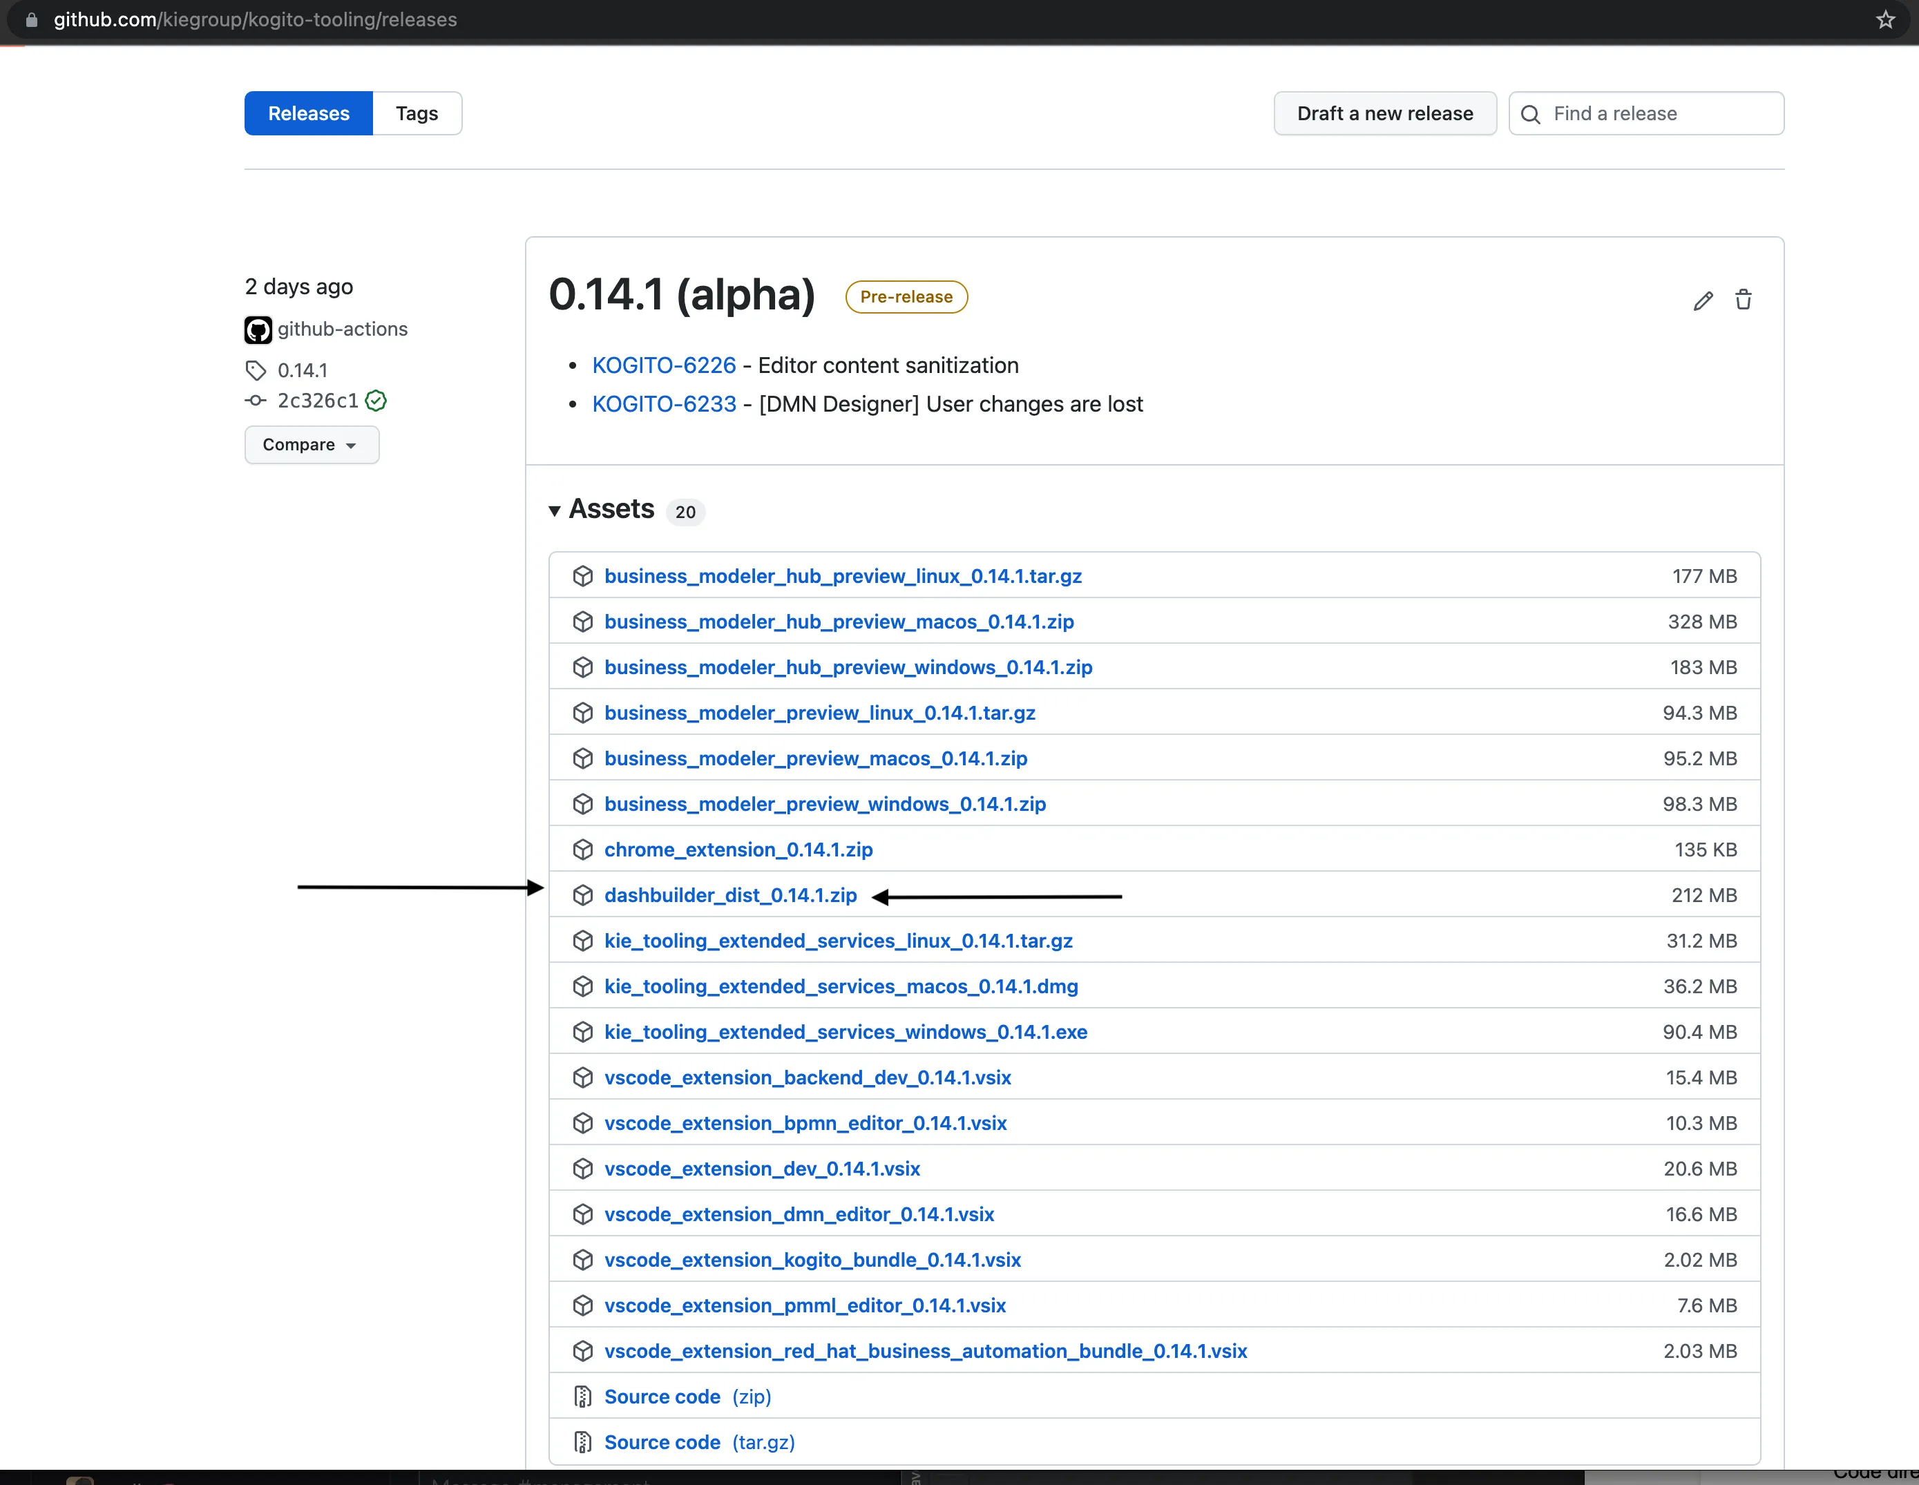Click package icon for vscode_extension_backend_dev

pyautogui.click(x=582, y=1078)
